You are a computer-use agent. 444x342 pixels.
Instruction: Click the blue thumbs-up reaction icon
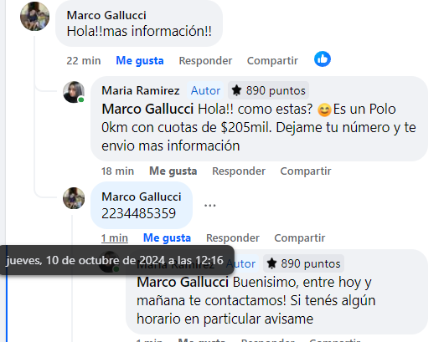323,59
